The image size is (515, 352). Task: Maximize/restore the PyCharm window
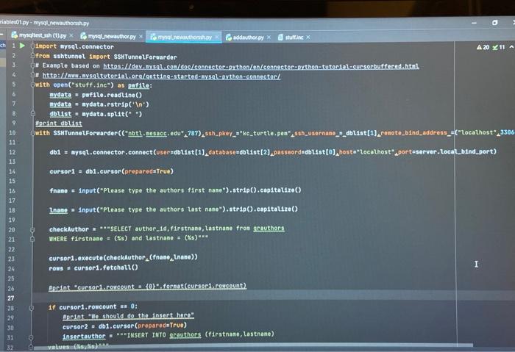tap(494, 23)
